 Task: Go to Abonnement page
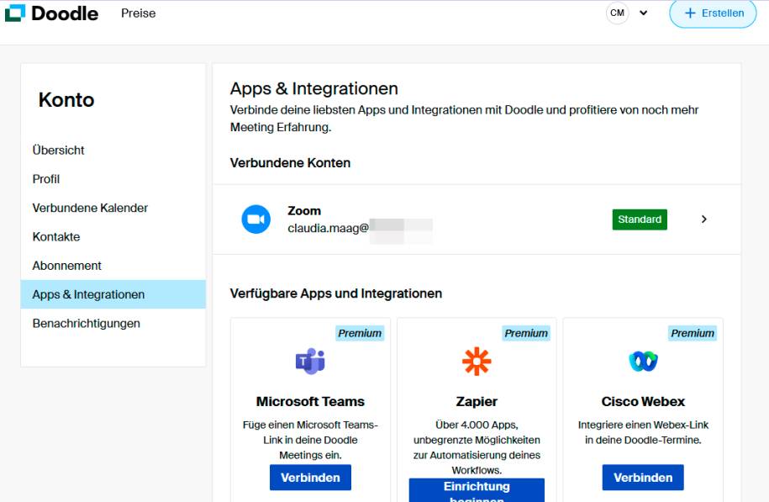click(x=66, y=266)
